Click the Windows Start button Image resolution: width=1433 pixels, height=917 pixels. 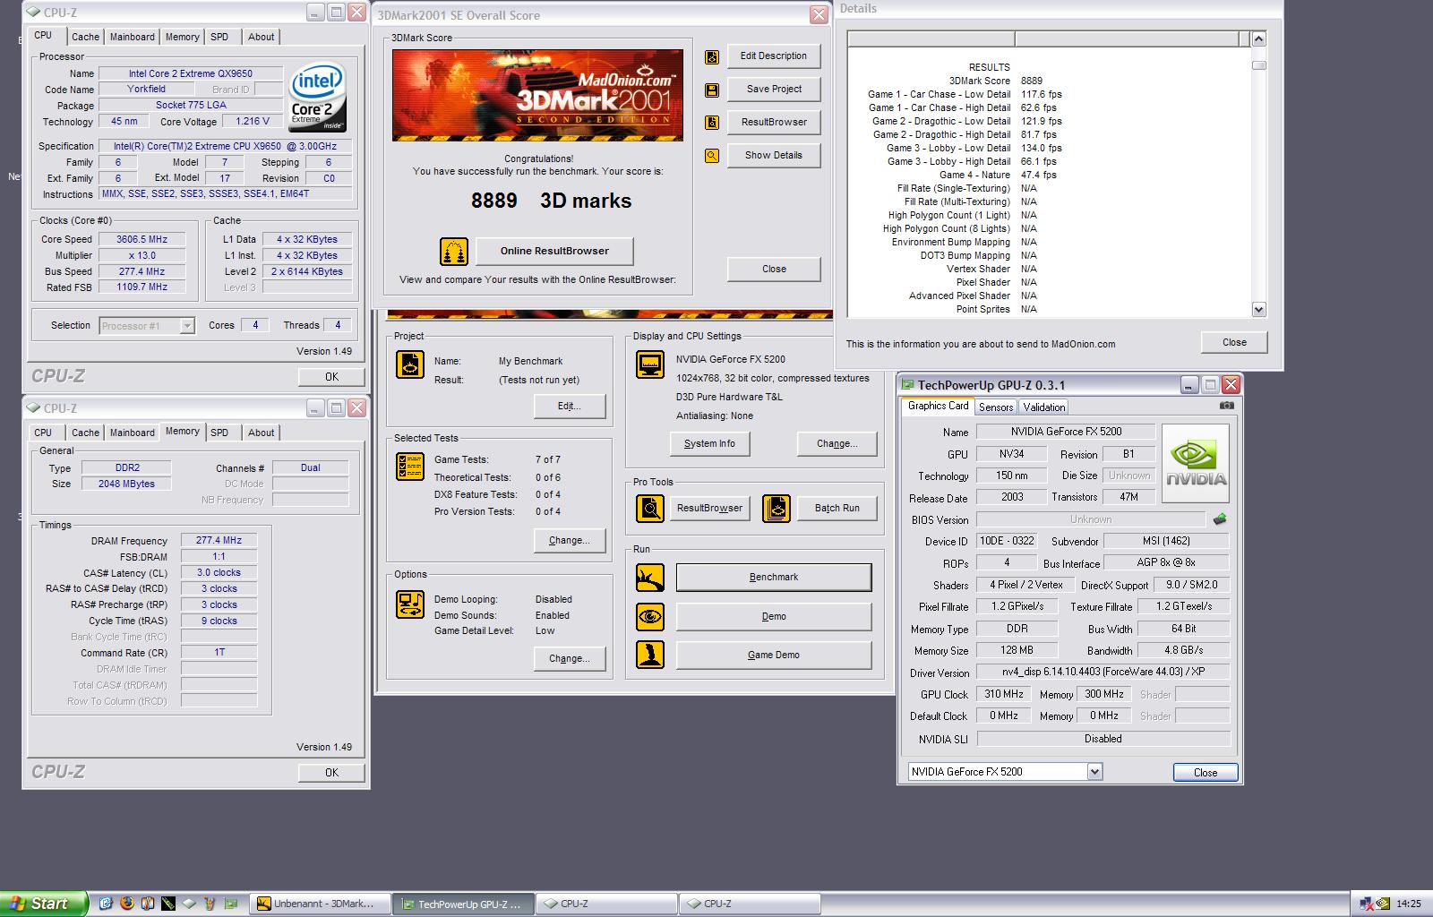pyautogui.click(x=44, y=904)
